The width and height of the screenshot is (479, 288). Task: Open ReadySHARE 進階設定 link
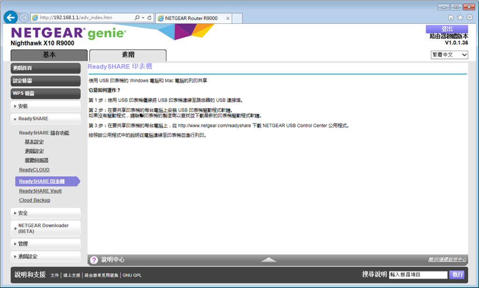click(x=34, y=151)
